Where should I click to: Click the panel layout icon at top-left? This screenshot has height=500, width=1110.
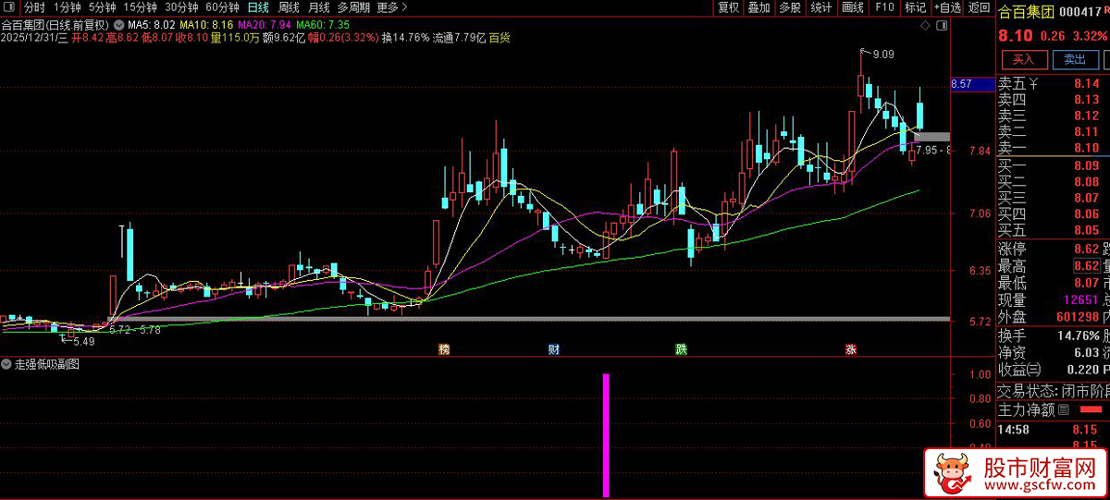coord(10,7)
